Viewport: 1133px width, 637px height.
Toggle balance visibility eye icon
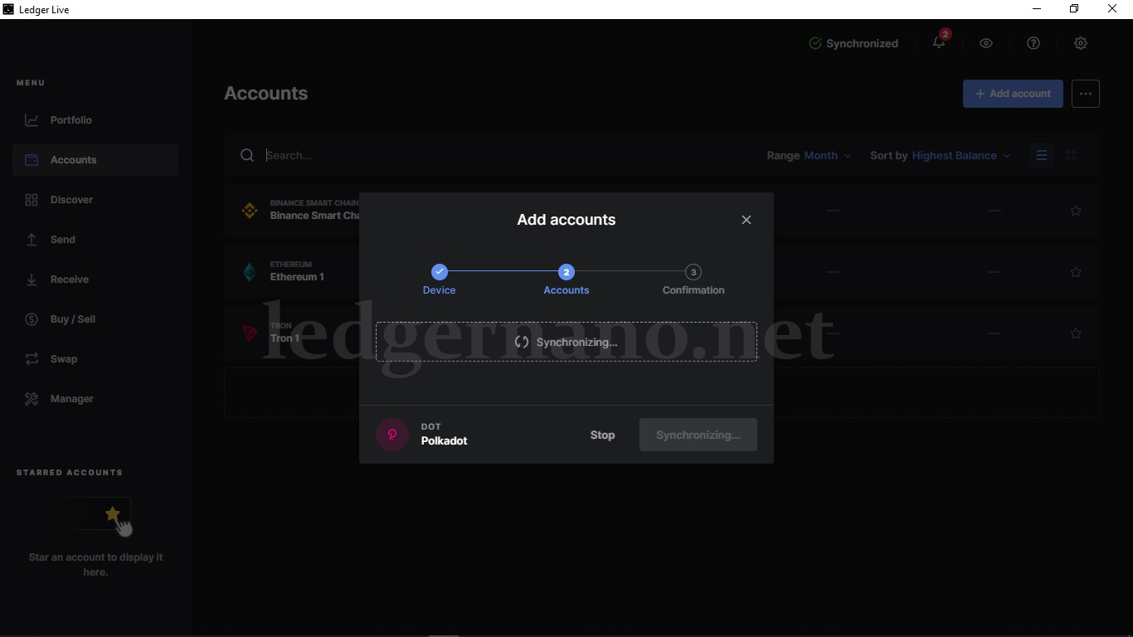click(x=986, y=43)
